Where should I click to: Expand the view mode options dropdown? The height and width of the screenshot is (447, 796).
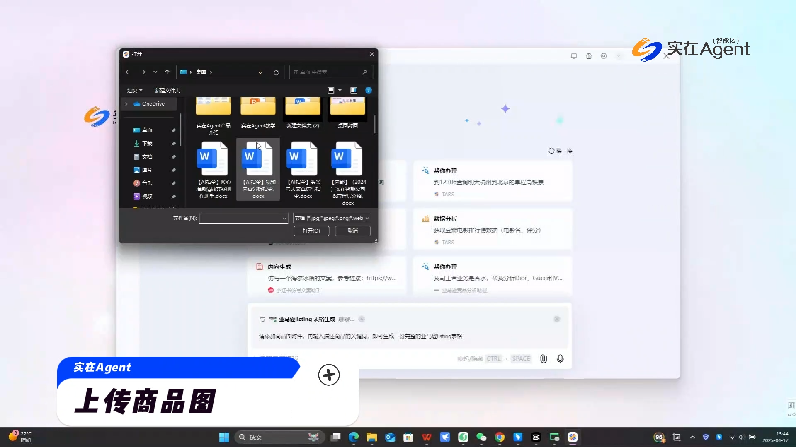coord(340,90)
